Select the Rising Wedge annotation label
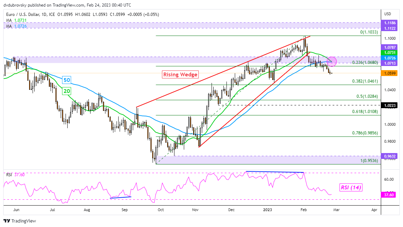 [x=180, y=75]
